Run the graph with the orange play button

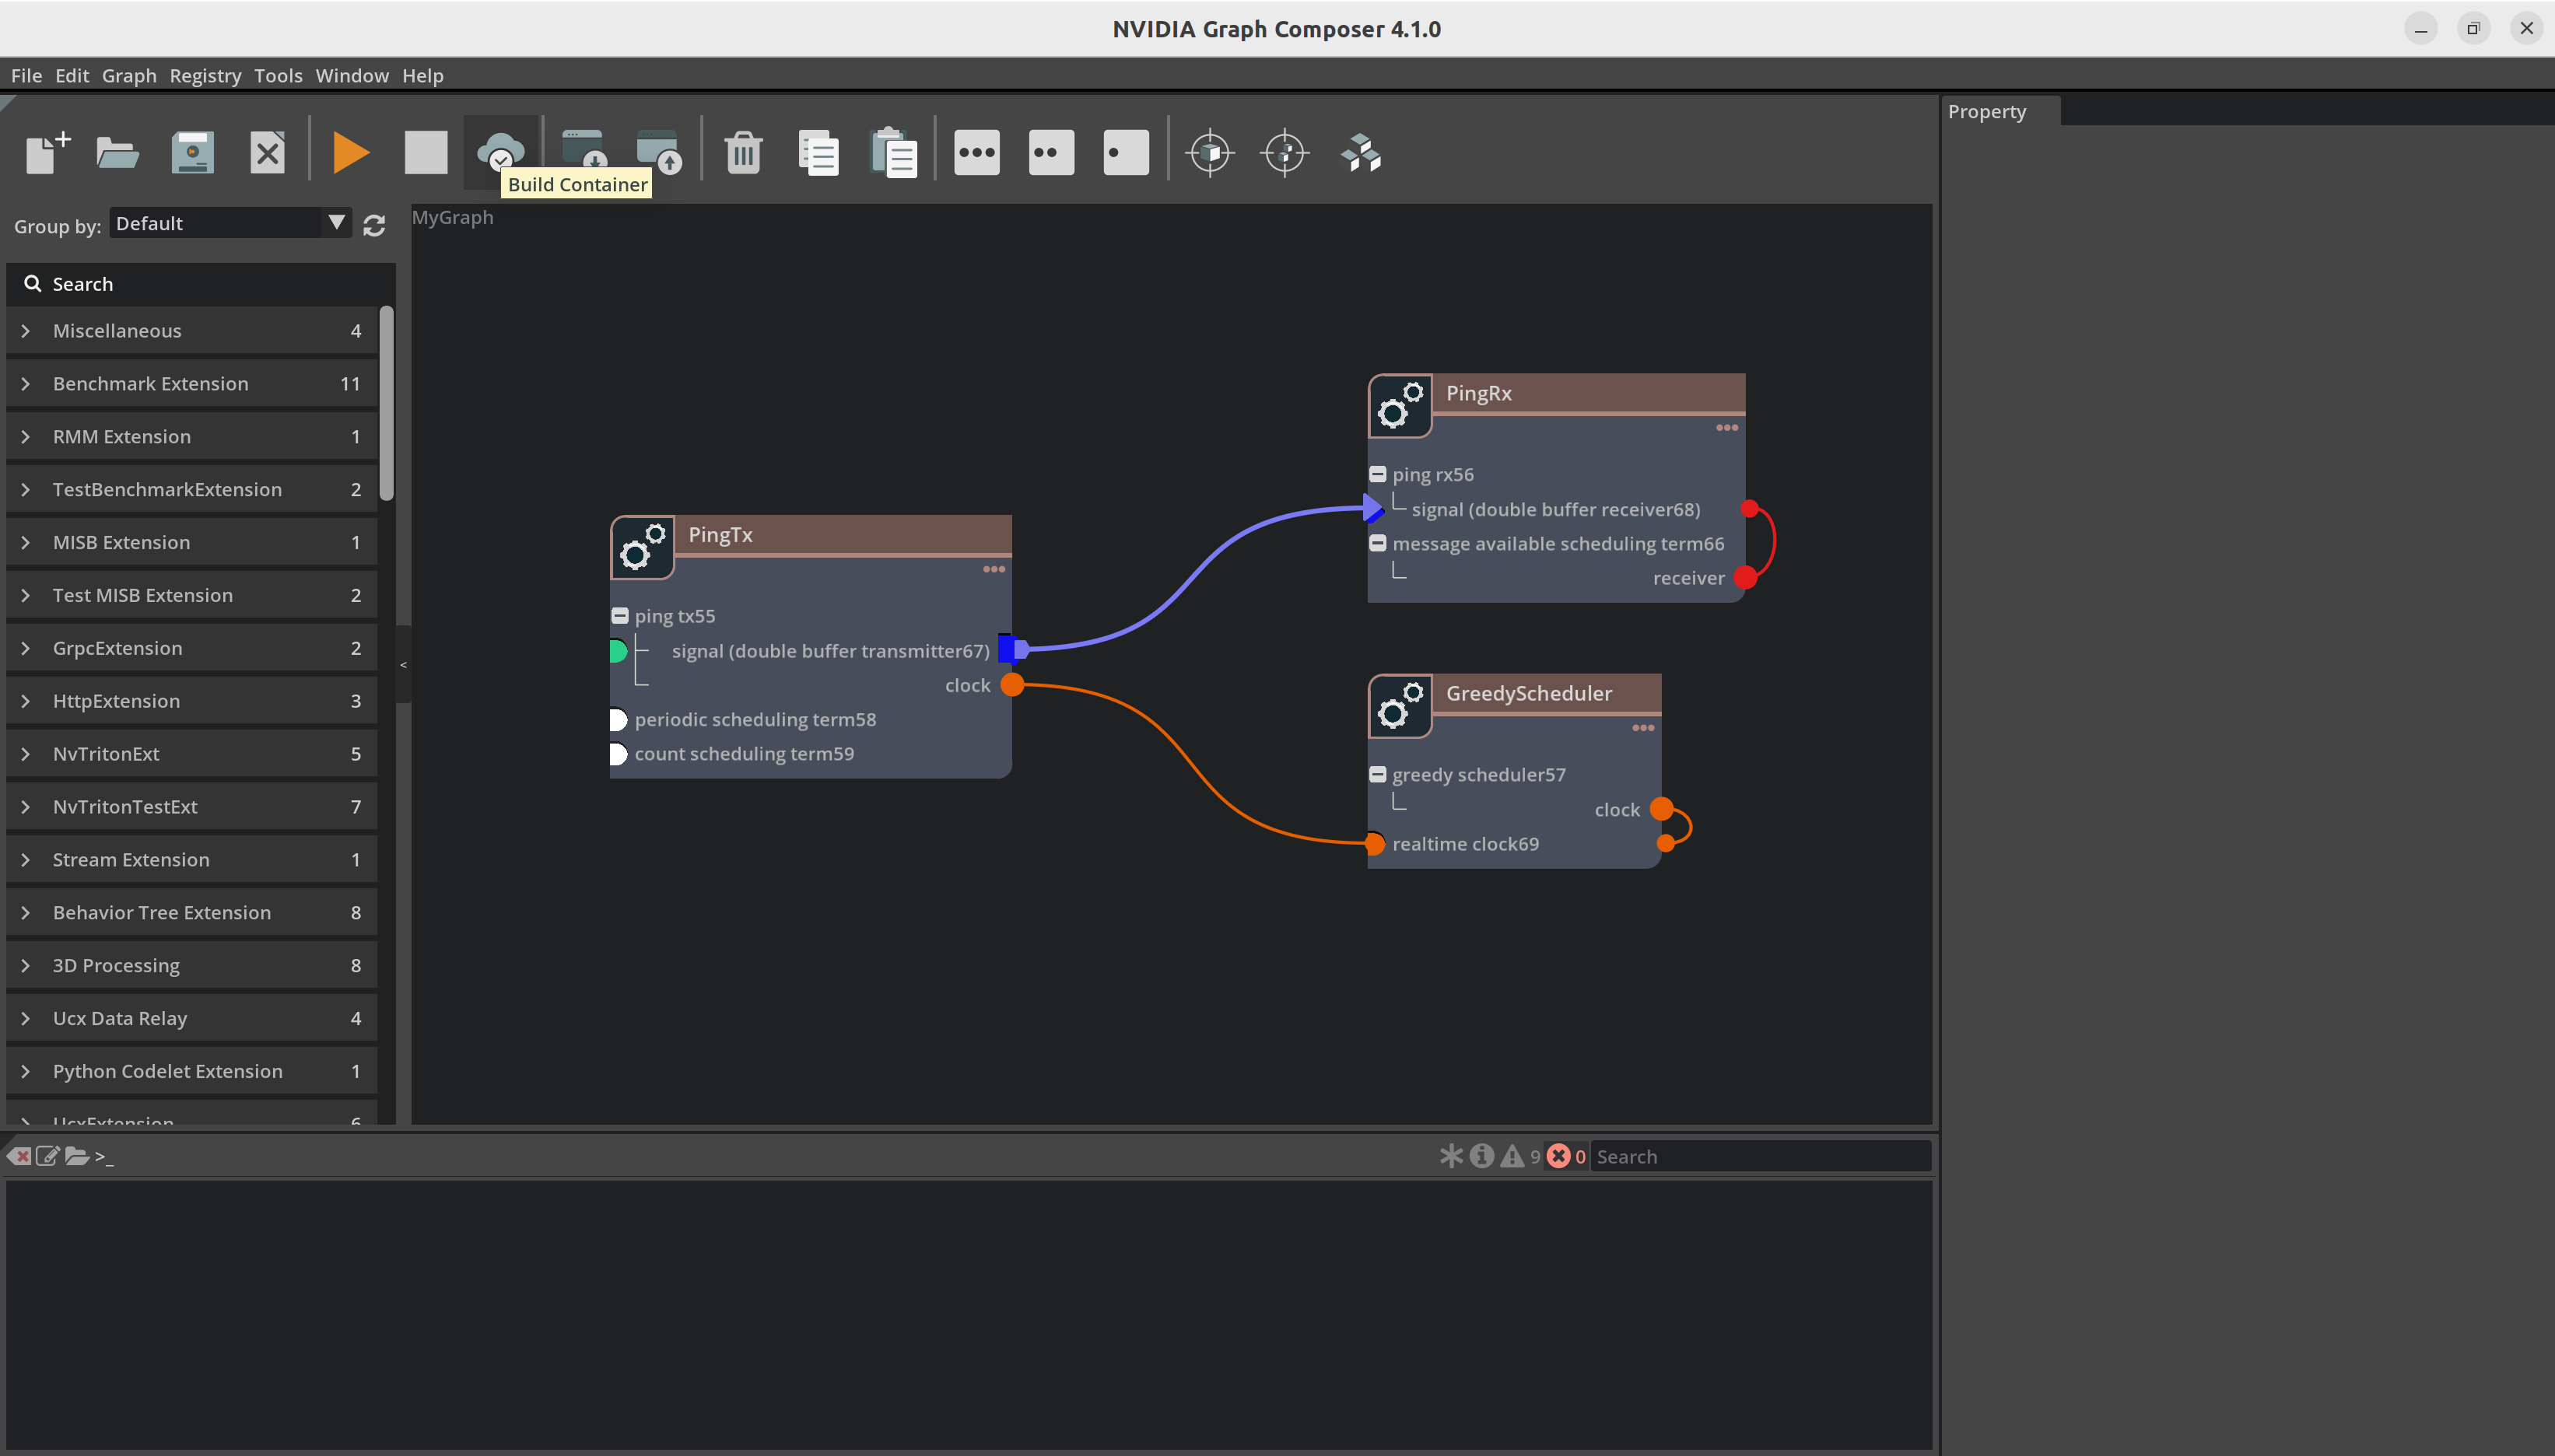coord(350,153)
